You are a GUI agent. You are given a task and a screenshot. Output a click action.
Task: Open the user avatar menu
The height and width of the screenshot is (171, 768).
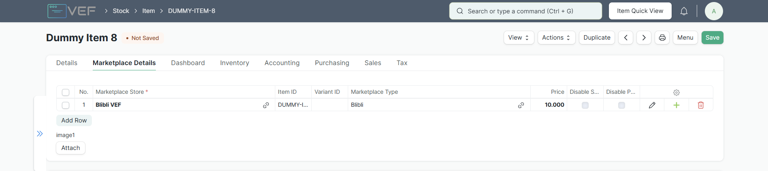714,11
